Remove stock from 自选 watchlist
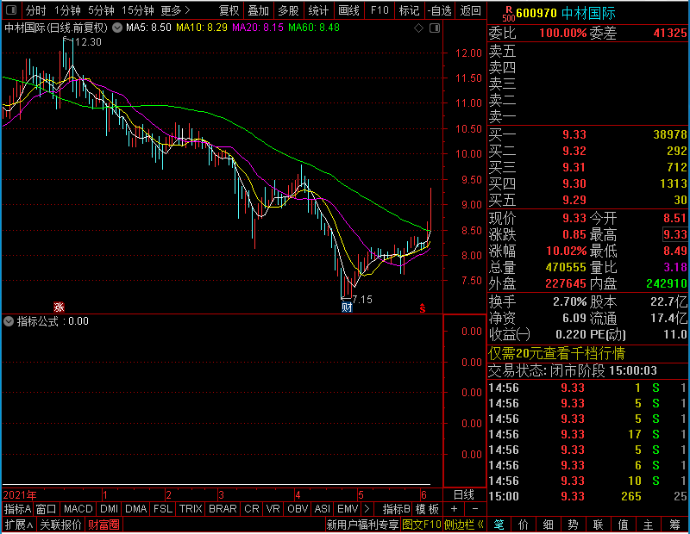690x534 pixels. pyautogui.click(x=440, y=10)
